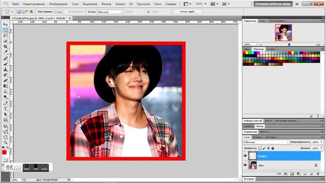Select the Eyedropper tool
The width and height of the screenshot is (326, 183).
6,52
